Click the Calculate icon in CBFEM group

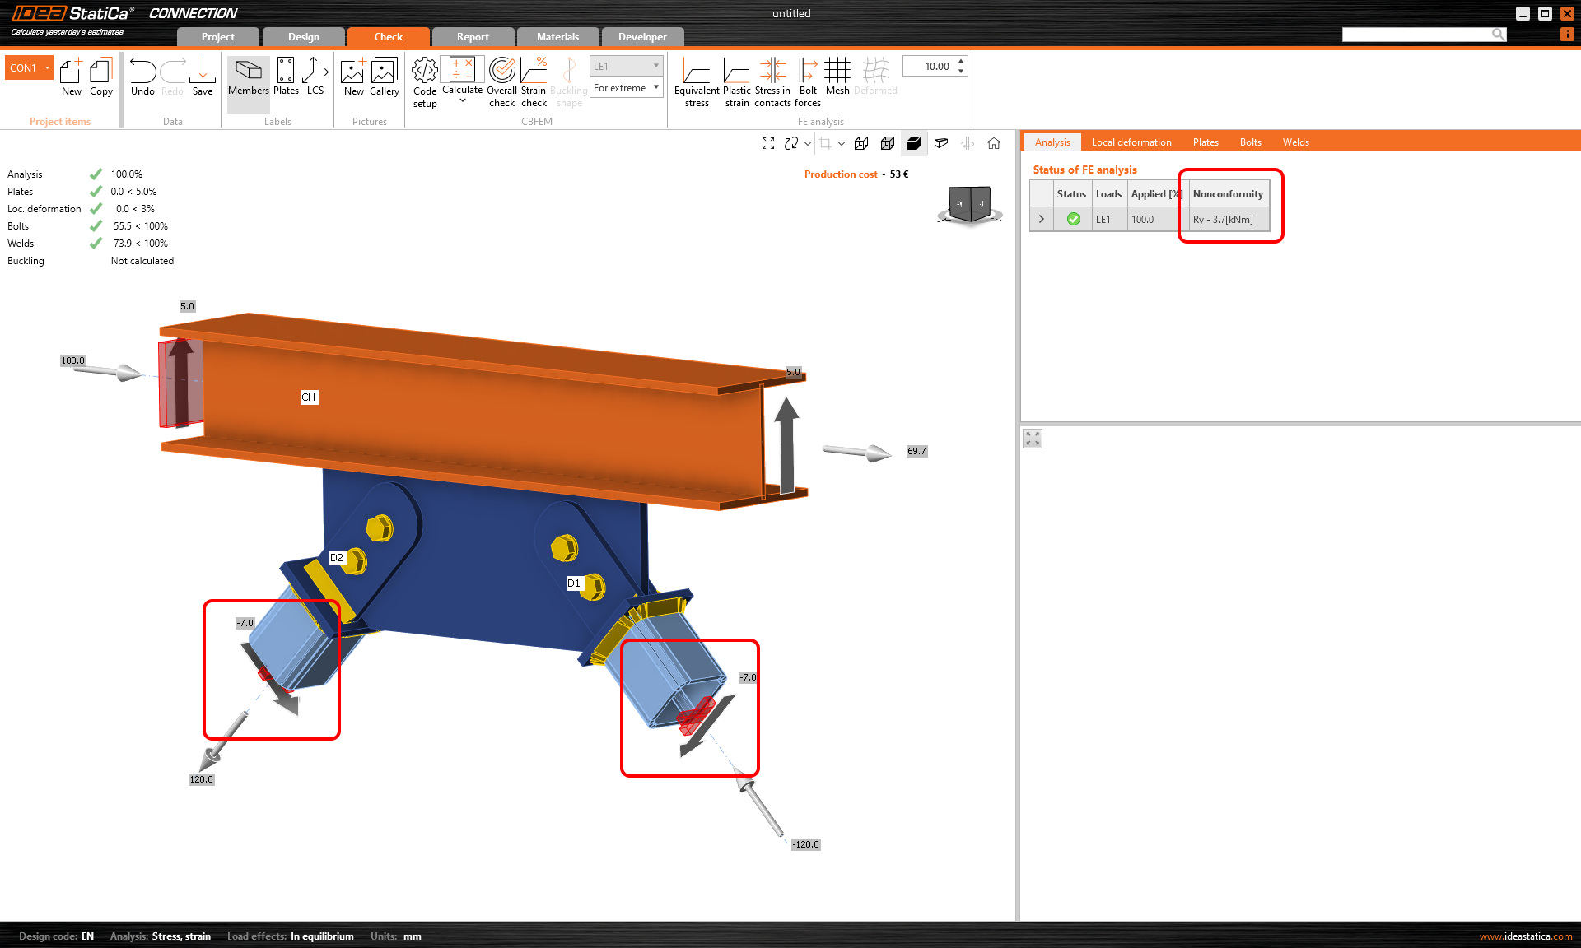pyautogui.click(x=462, y=71)
